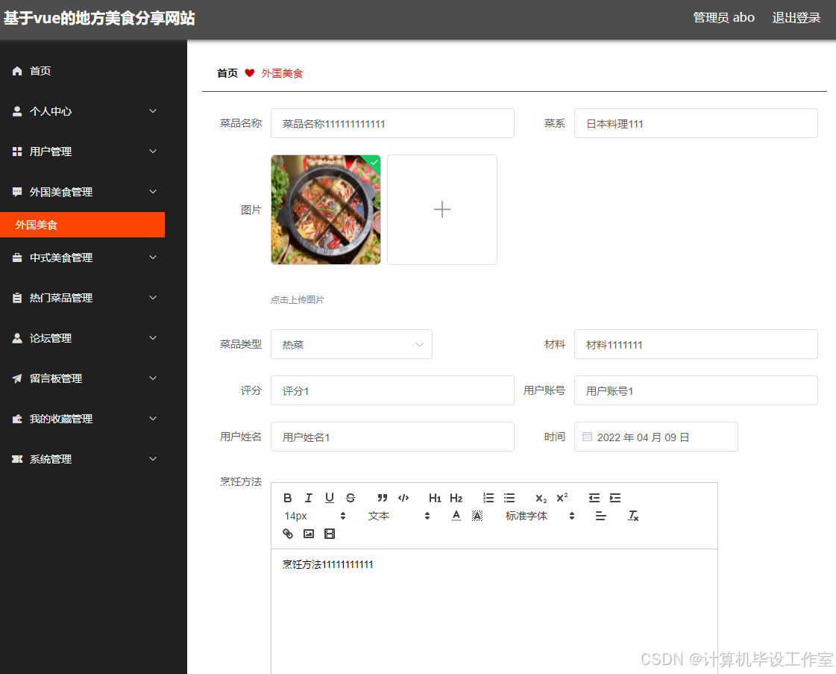This screenshot has height=674, width=836.
Task: Click the 系统管理 ticket icon
Action: tap(17, 459)
